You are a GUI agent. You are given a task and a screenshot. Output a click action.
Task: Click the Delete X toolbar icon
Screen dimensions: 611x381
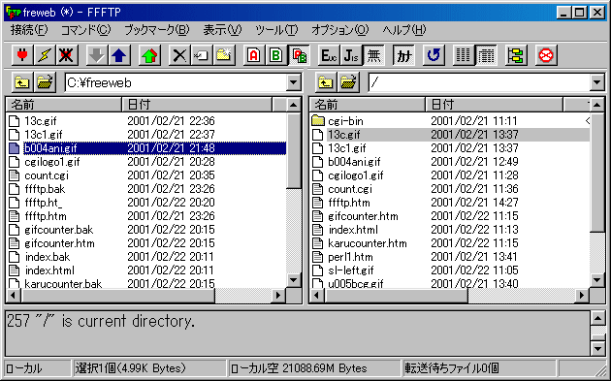(x=179, y=55)
